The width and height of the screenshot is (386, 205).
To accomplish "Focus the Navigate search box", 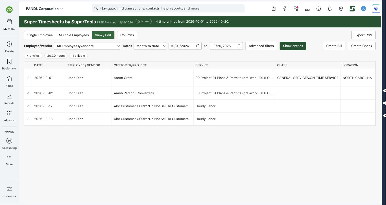I will [x=168, y=8].
